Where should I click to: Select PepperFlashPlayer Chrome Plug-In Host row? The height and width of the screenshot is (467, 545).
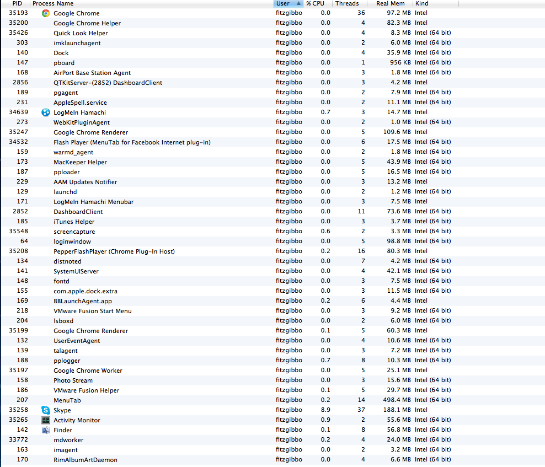tap(272, 251)
